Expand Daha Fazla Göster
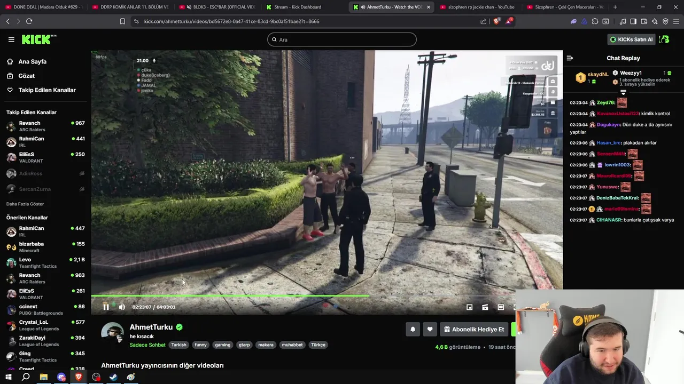The height and width of the screenshot is (384, 684). point(25,204)
